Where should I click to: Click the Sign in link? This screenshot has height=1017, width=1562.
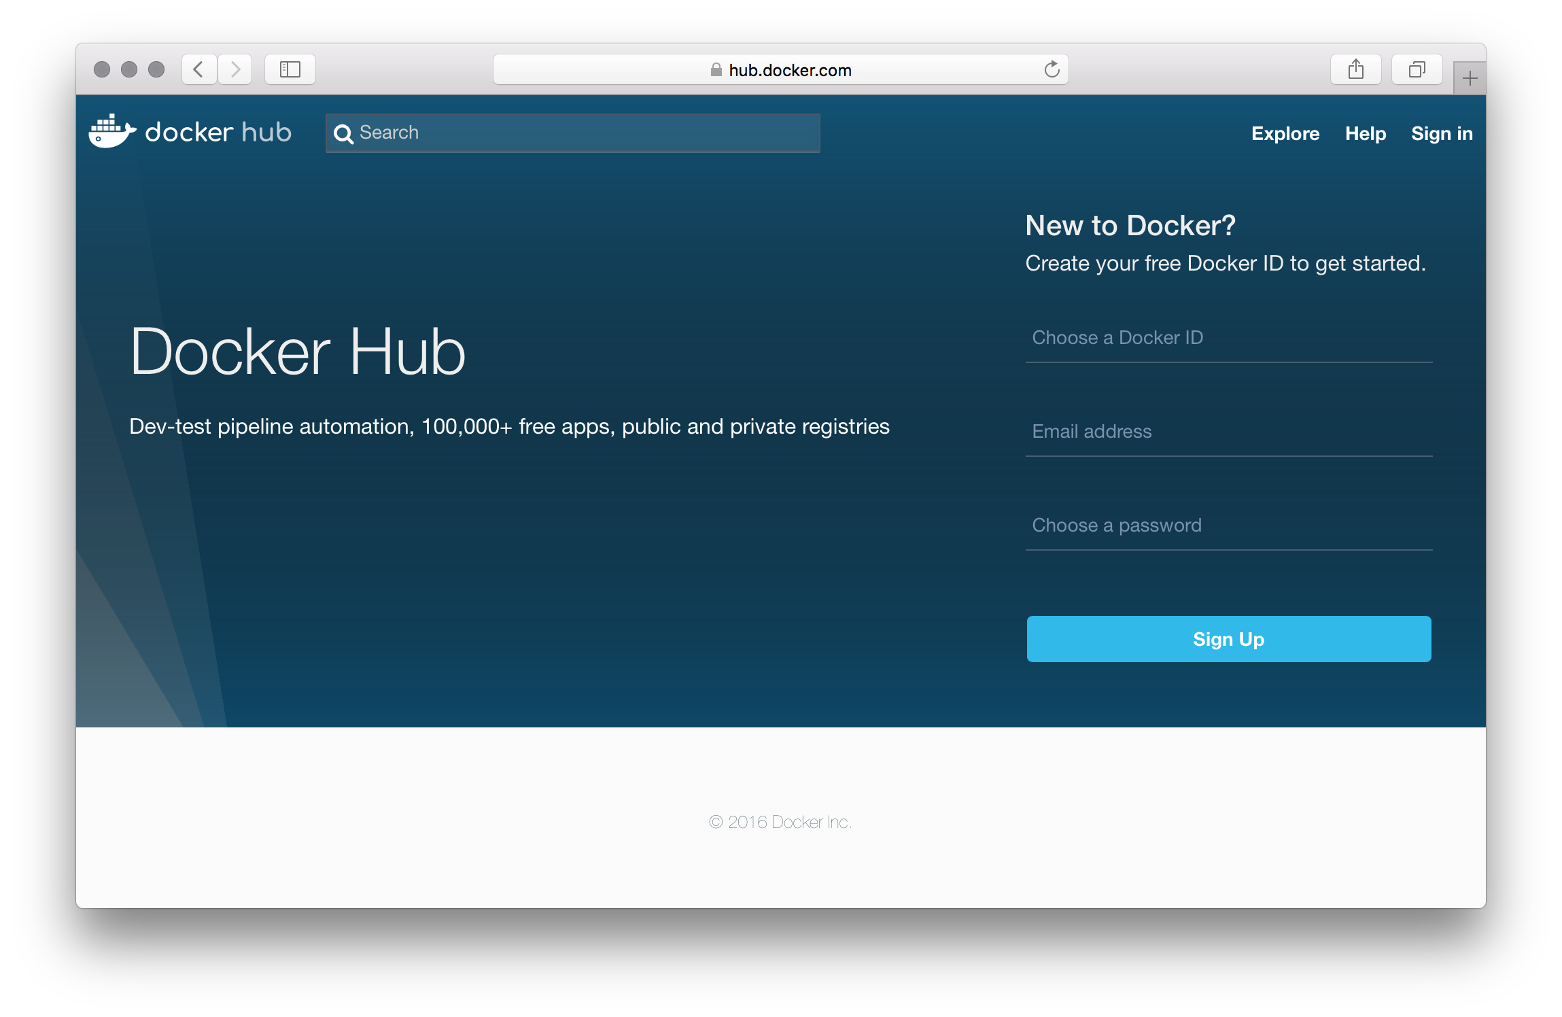(1441, 133)
